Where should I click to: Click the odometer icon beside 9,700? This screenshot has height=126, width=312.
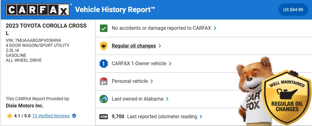tap(104, 117)
